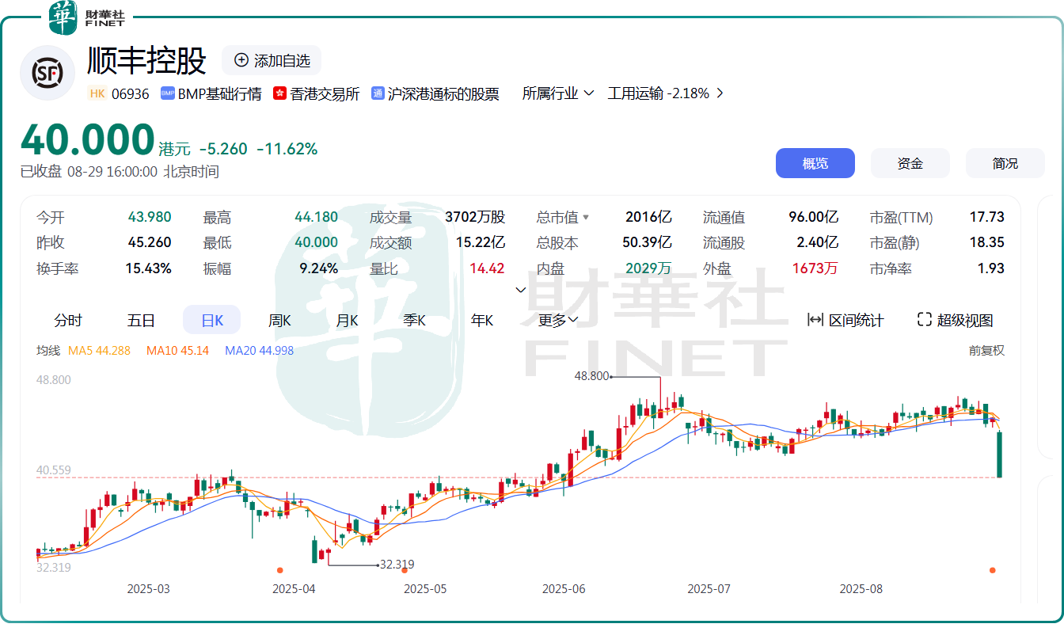Click the 添加自选 watchlist button
Screen dimensions: 1064x639
pos(272,61)
